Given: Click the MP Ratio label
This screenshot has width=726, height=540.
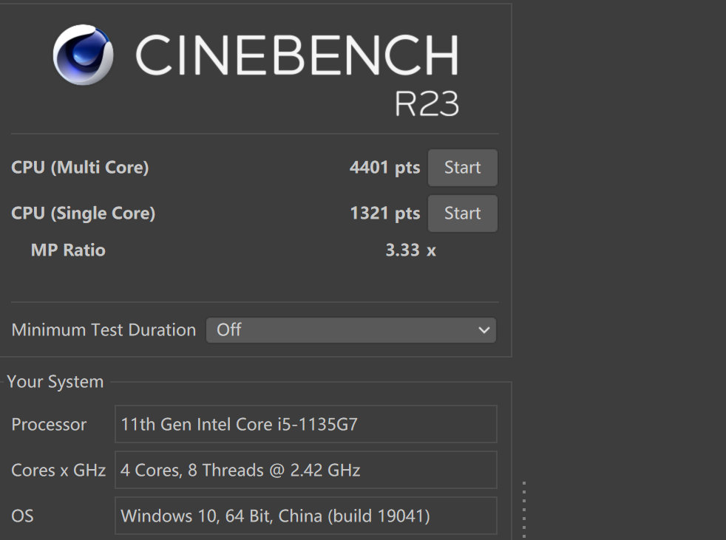Looking at the screenshot, I should [x=68, y=250].
